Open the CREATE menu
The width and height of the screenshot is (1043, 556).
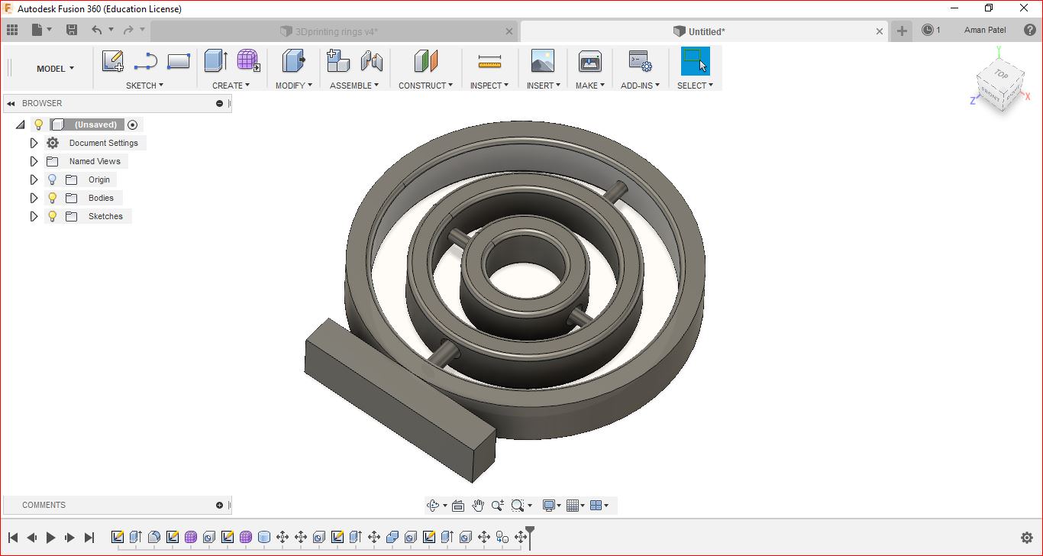tap(231, 86)
